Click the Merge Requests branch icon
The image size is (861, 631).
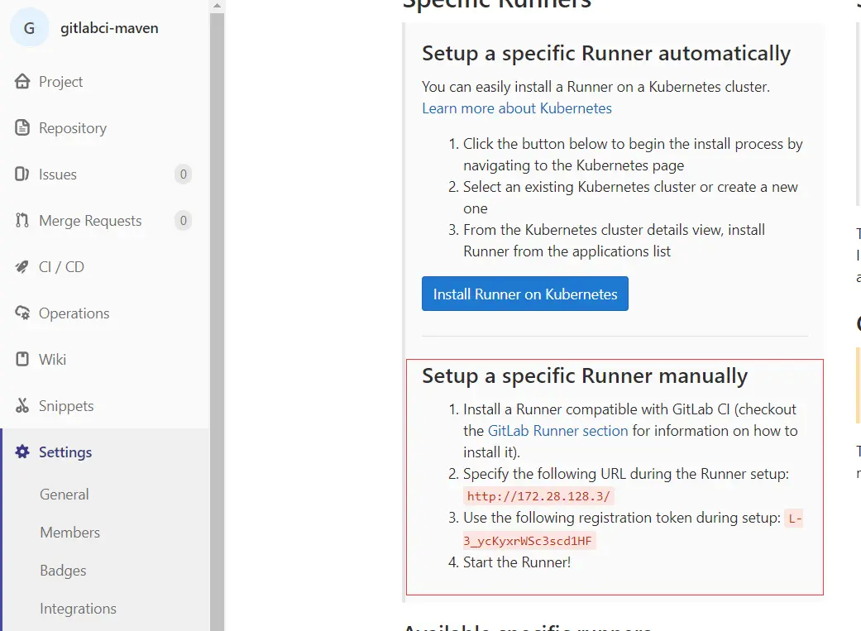[22, 220]
